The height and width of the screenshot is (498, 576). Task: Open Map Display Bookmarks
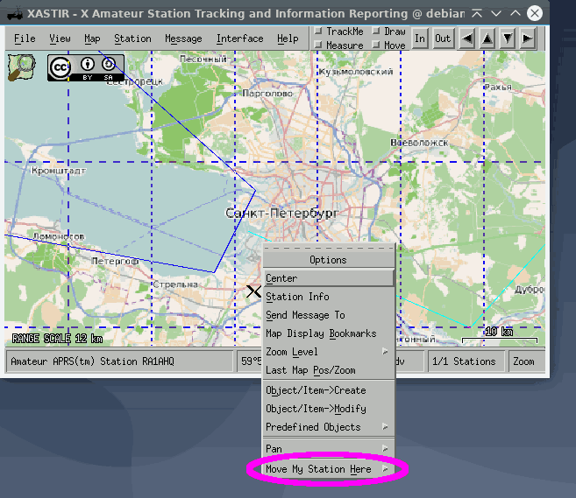click(x=329, y=333)
